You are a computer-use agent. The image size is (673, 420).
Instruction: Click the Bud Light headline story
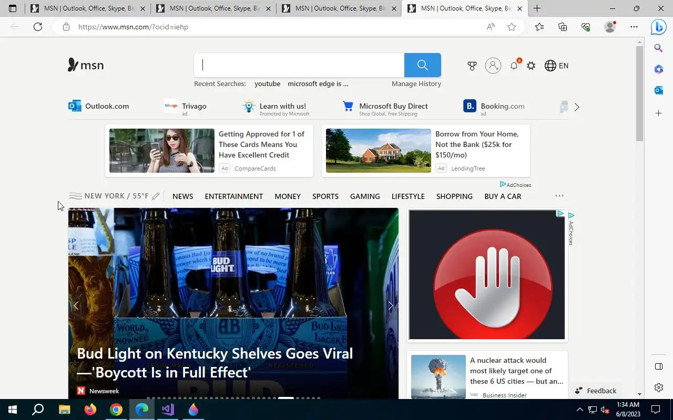[x=215, y=363]
